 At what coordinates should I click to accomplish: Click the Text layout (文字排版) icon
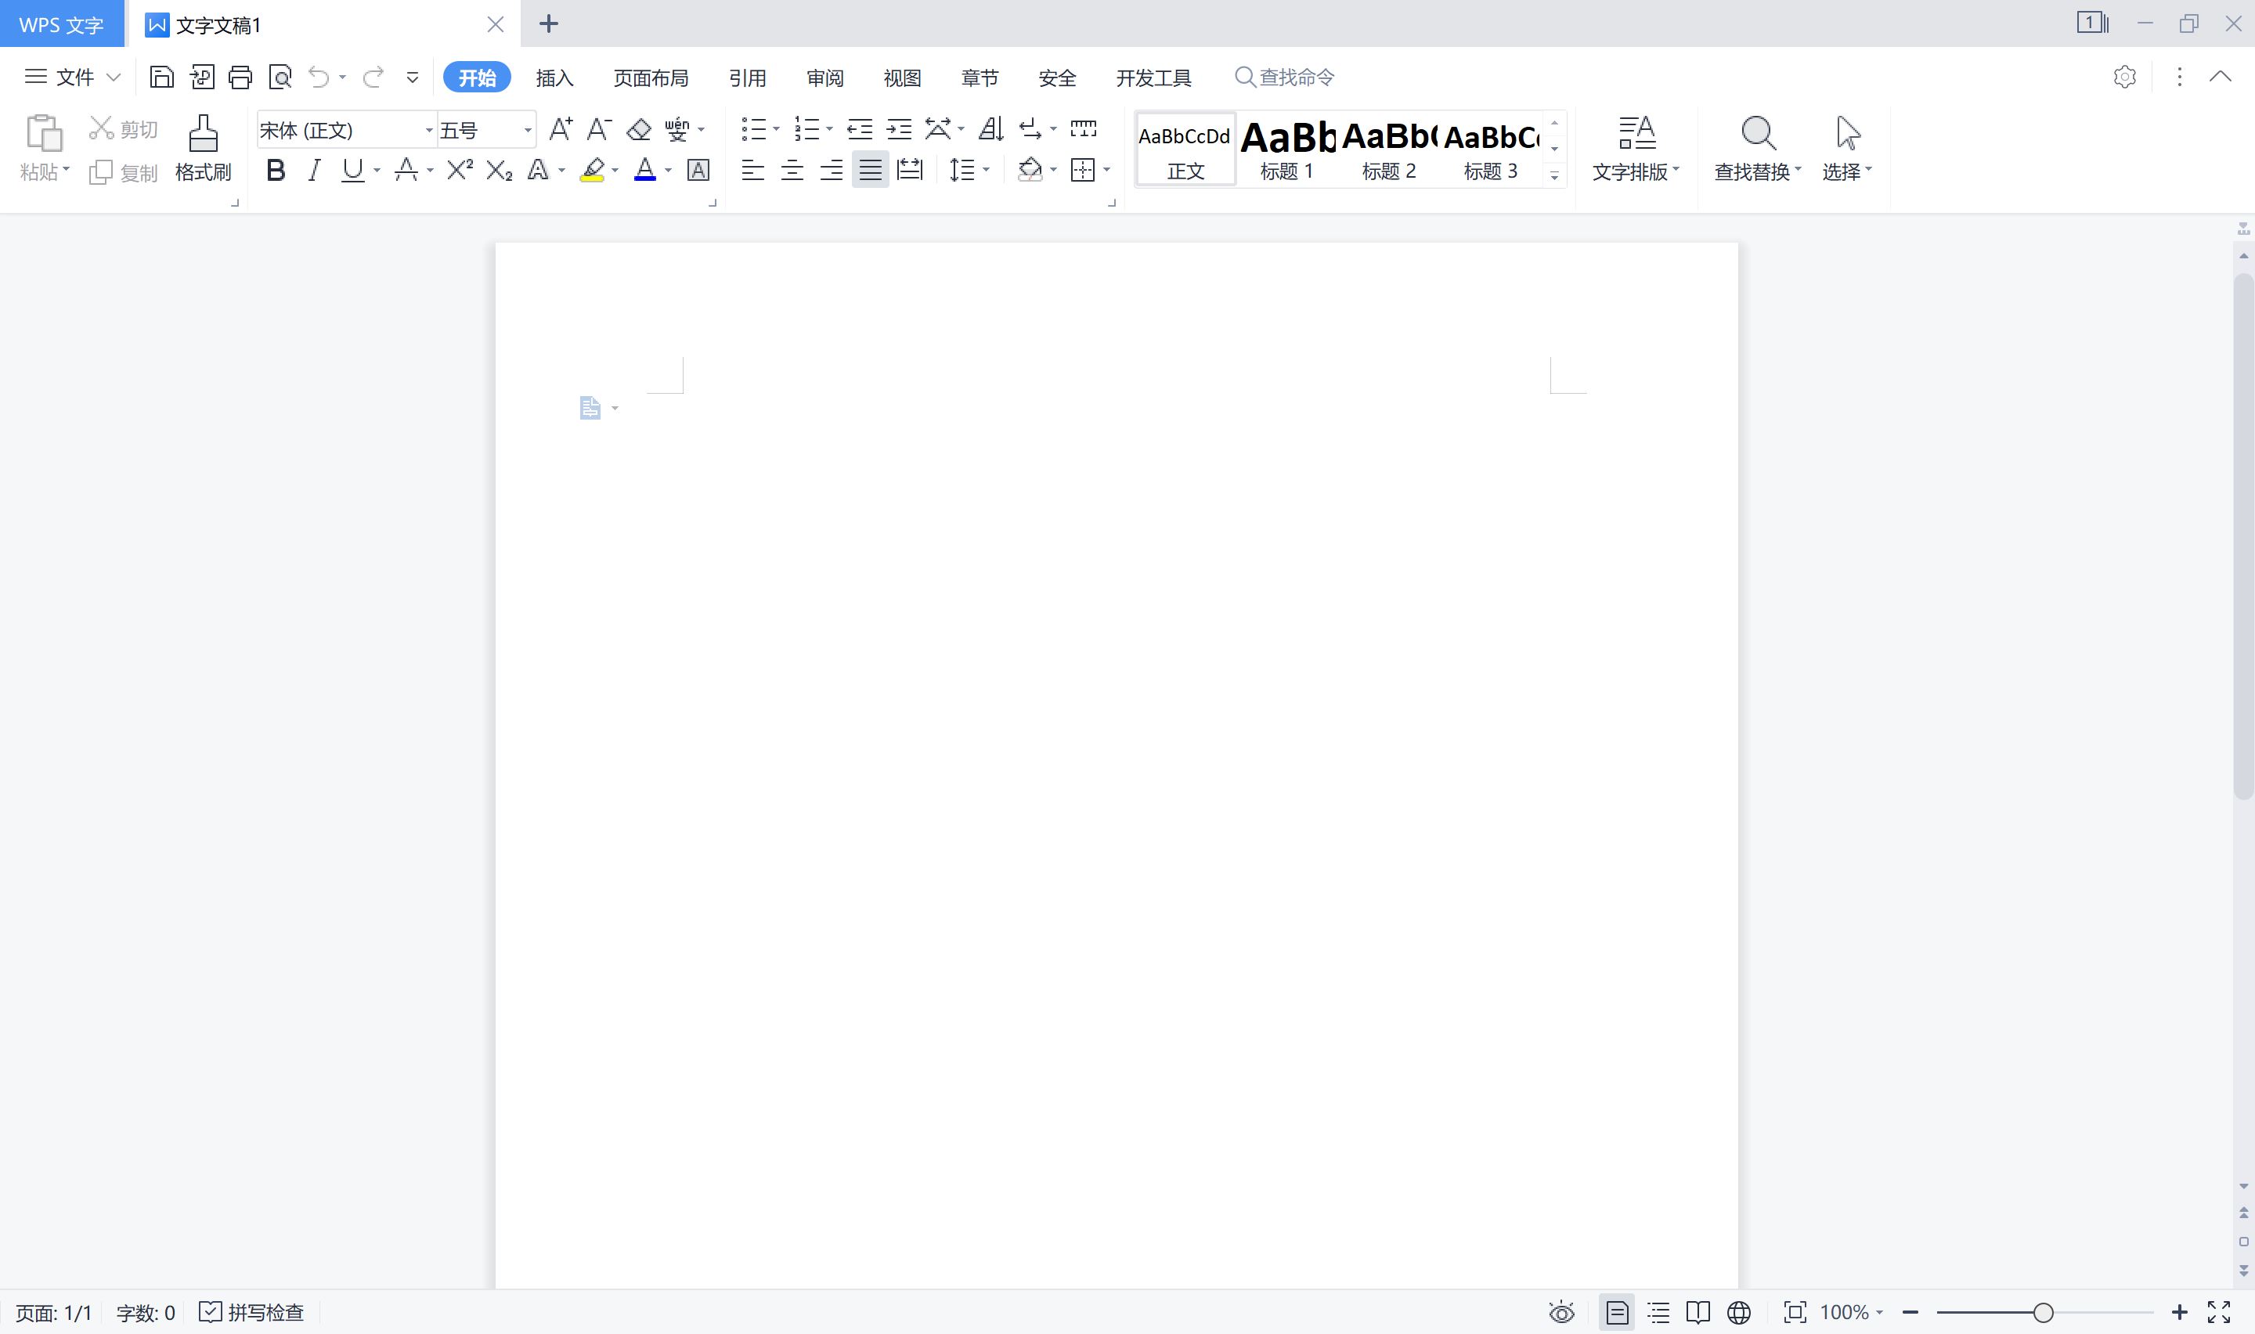click(1636, 133)
